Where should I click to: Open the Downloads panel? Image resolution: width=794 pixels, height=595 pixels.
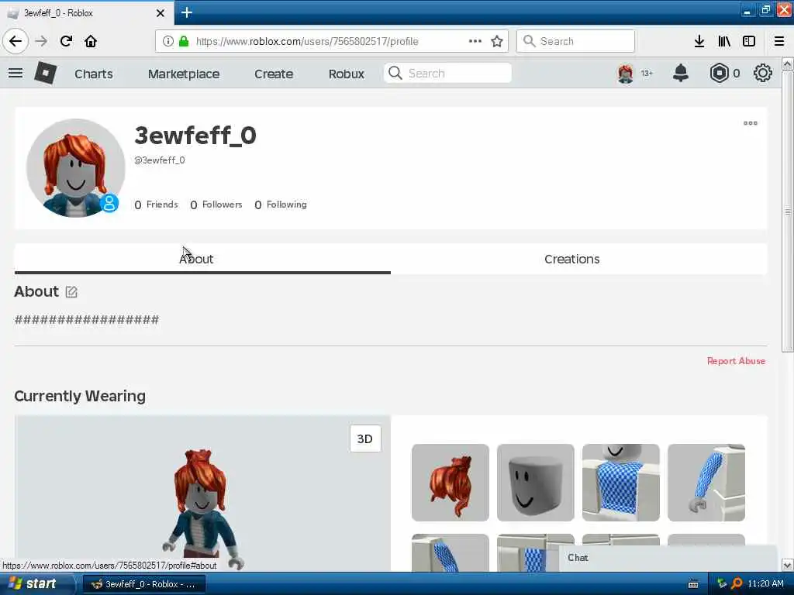coord(699,41)
